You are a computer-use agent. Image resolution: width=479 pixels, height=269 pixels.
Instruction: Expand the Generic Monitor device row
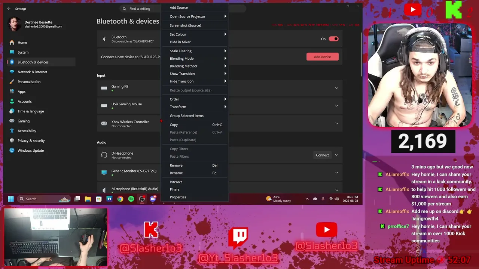tap(336, 173)
